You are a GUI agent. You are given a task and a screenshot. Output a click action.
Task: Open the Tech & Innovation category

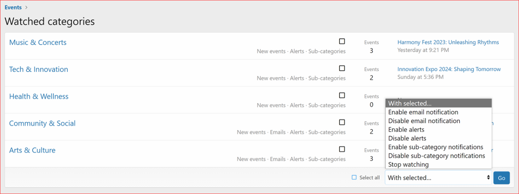point(38,69)
